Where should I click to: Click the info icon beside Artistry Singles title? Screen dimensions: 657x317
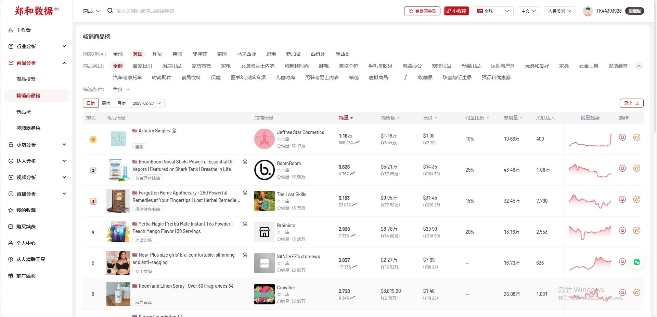pyautogui.click(x=174, y=131)
